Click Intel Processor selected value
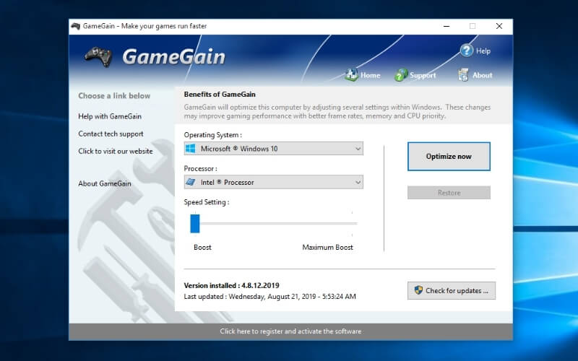Screen dimensions: 578x361 (x=227, y=183)
